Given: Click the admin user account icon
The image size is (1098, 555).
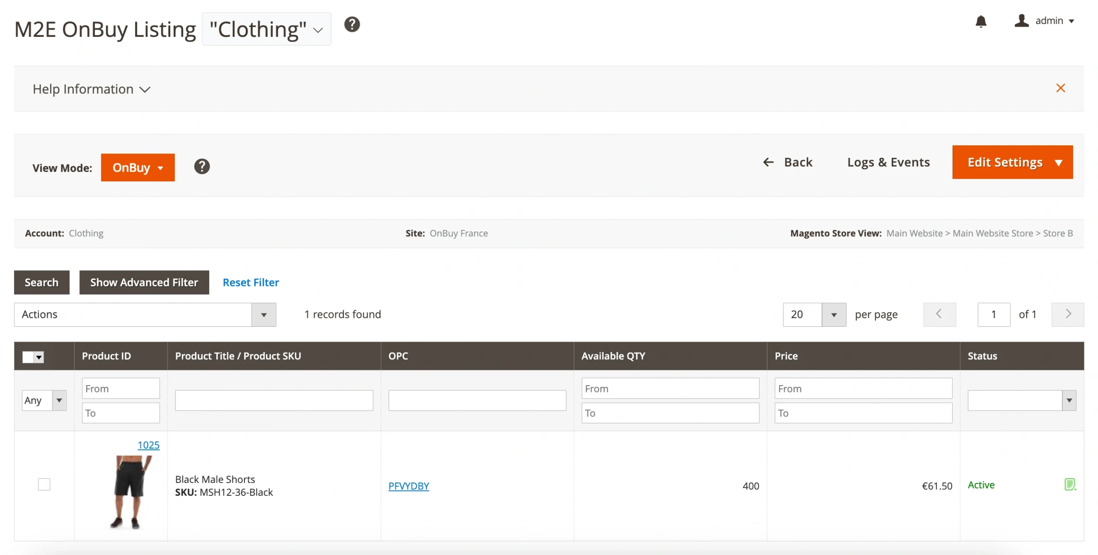Looking at the screenshot, I should pos(1021,21).
